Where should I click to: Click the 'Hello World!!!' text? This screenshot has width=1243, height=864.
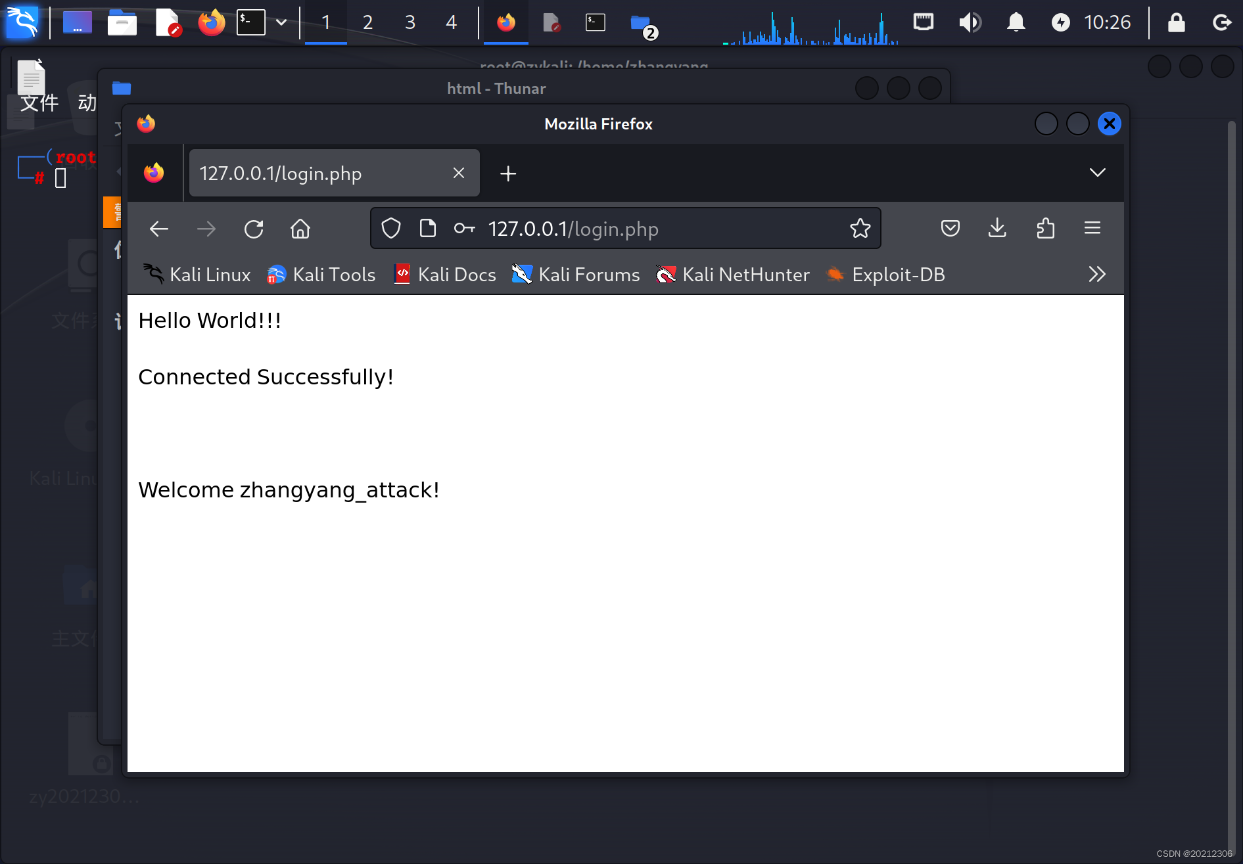pyautogui.click(x=210, y=321)
